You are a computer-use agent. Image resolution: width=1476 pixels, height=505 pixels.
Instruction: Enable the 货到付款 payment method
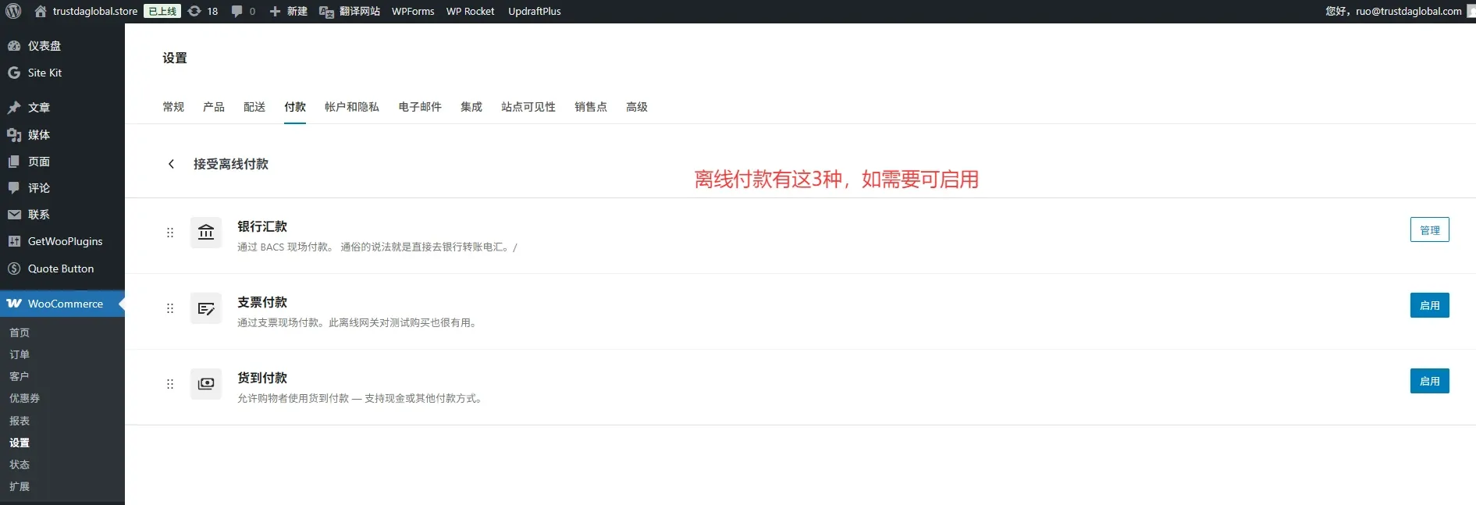pyautogui.click(x=1429, y=381)
